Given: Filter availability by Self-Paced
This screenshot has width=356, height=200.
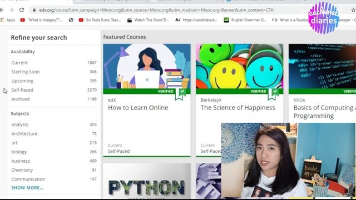Looking at the screenshot, I should [22, 90].
